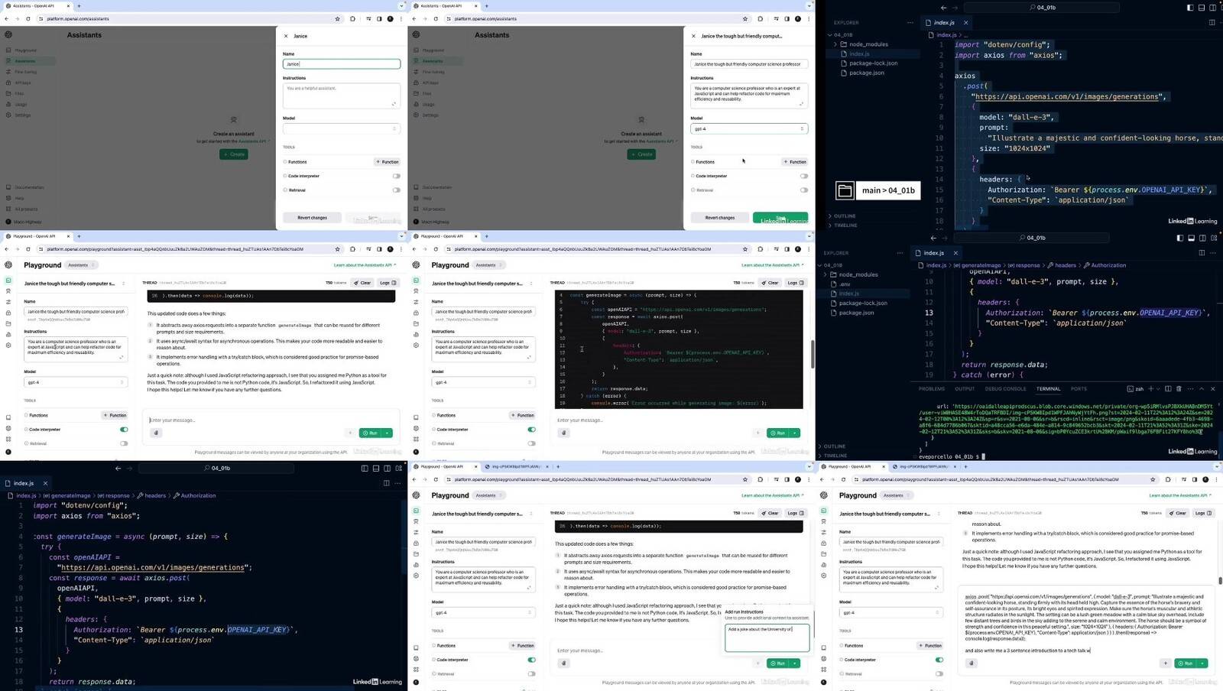Click Revert changes in dialog titled only "Janice"
Image resolution: width=1223 pixels, height=691 pixels.
coord(312,218)
